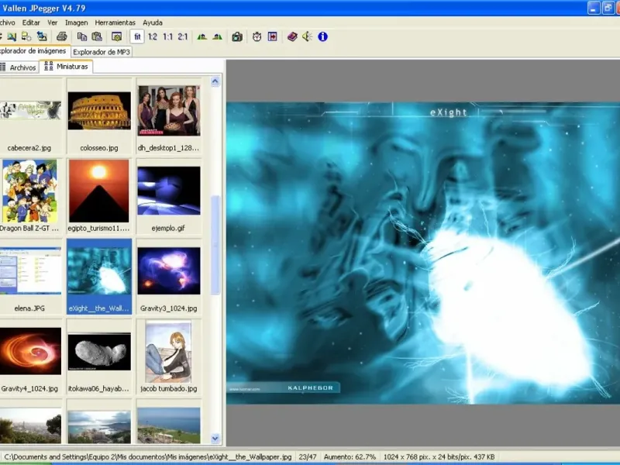
Task: Click the thumbnail list scroll down arrow
Action: [x=216, y=439]
